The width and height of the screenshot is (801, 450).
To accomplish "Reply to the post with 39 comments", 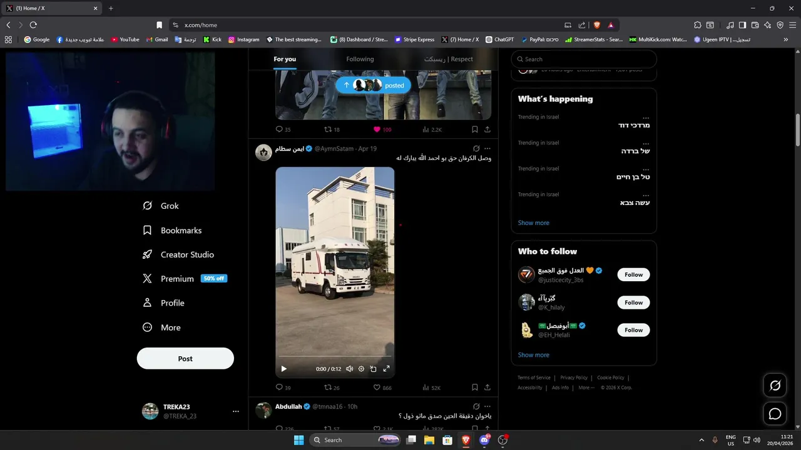I will click(283, 387).
